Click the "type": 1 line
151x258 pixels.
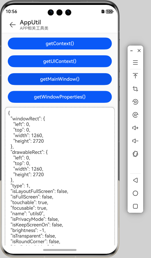tap(21, 186)
